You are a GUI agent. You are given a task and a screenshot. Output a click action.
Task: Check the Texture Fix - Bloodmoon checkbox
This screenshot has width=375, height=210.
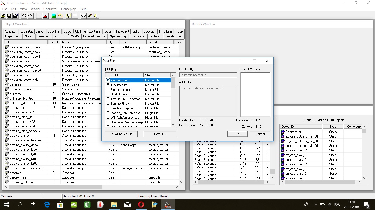click(108, 99)
